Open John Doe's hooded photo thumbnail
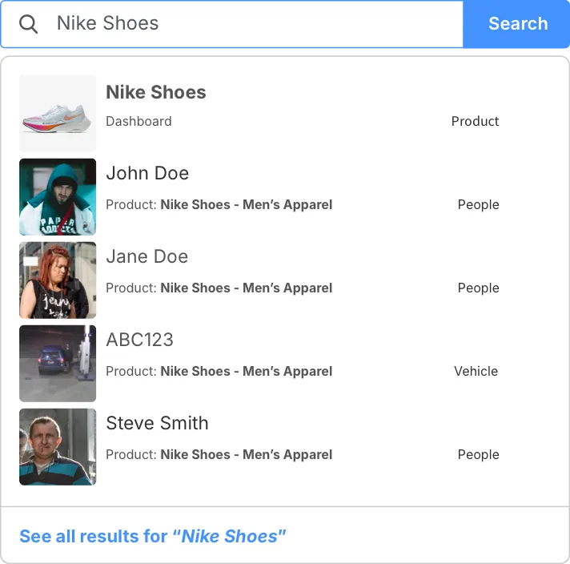This screenshot has height=564, width=570. click(58, 197)
